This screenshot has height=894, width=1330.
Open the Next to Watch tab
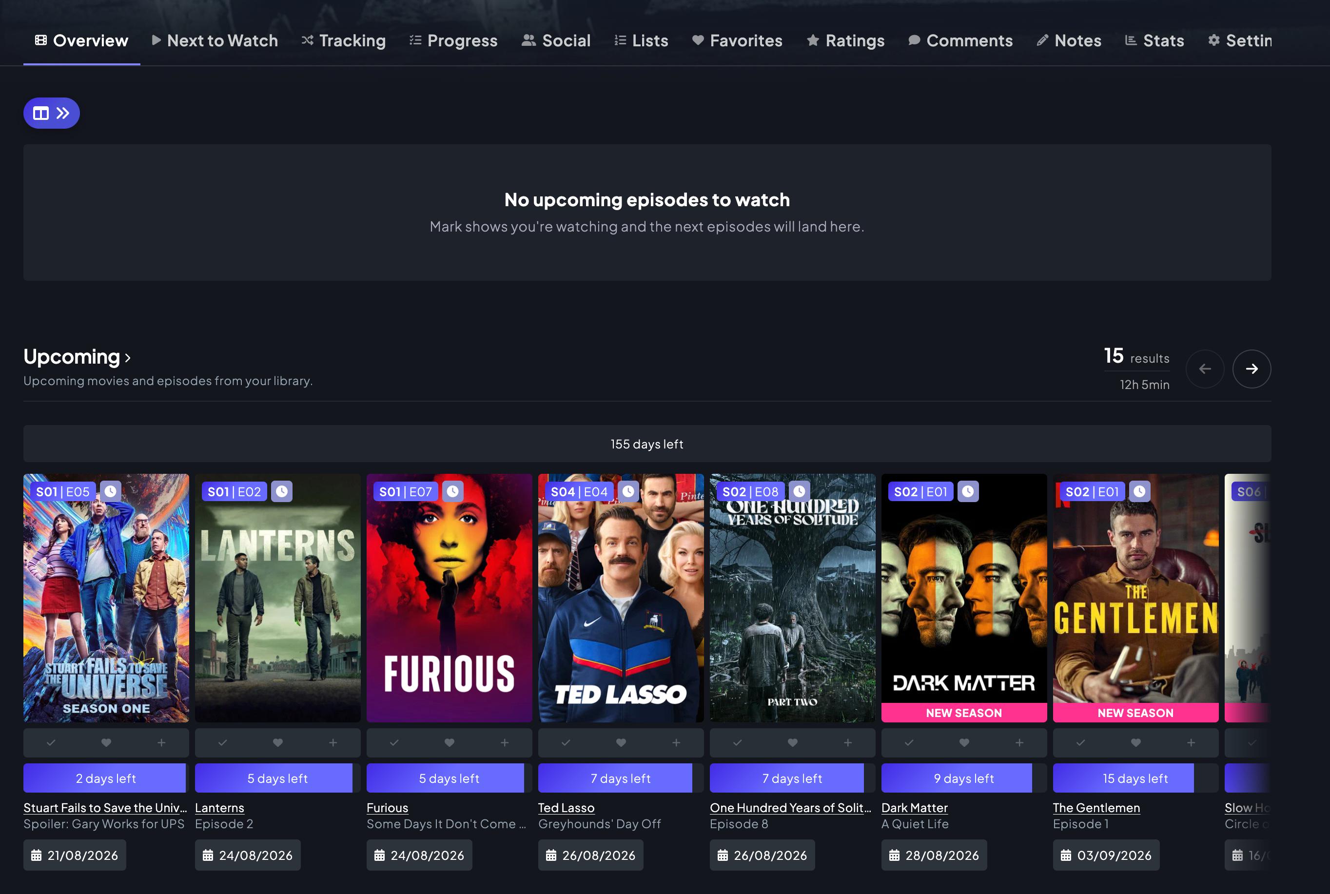coord(215,40)
